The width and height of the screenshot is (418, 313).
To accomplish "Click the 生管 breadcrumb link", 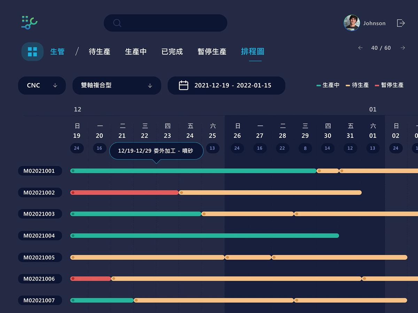I will pyautogui.click(x=57, y=52).
